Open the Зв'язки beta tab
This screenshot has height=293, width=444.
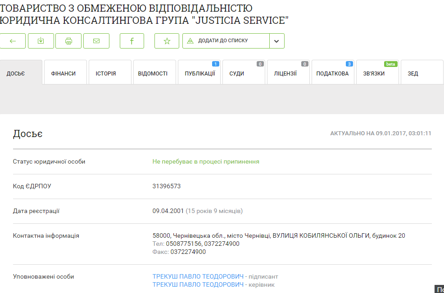click(x=374, y=73)
